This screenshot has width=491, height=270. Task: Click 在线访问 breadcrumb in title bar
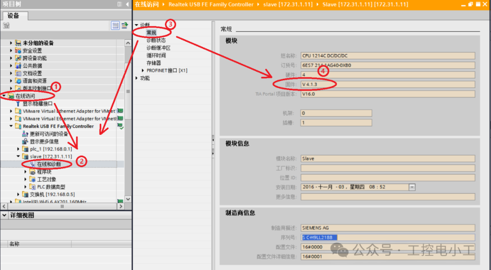click(146, 5)
